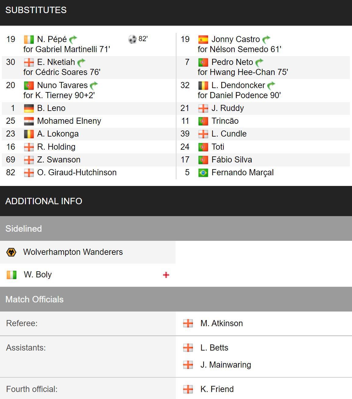Open sidelined player W. Boly's page
Viewport: 352px width, 399px height.
(x=38, y=275)
